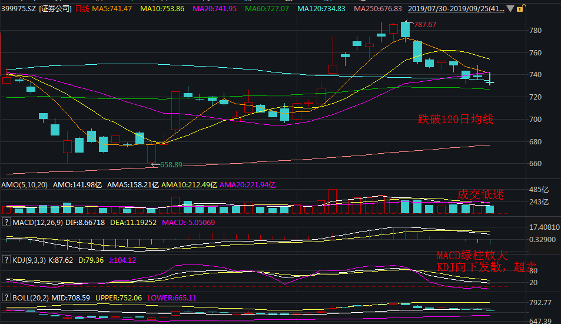This screenshot has width=561, height=324.
Task: Click the MA250:676.83 indicator label
Action: click(x=378, y=9)
